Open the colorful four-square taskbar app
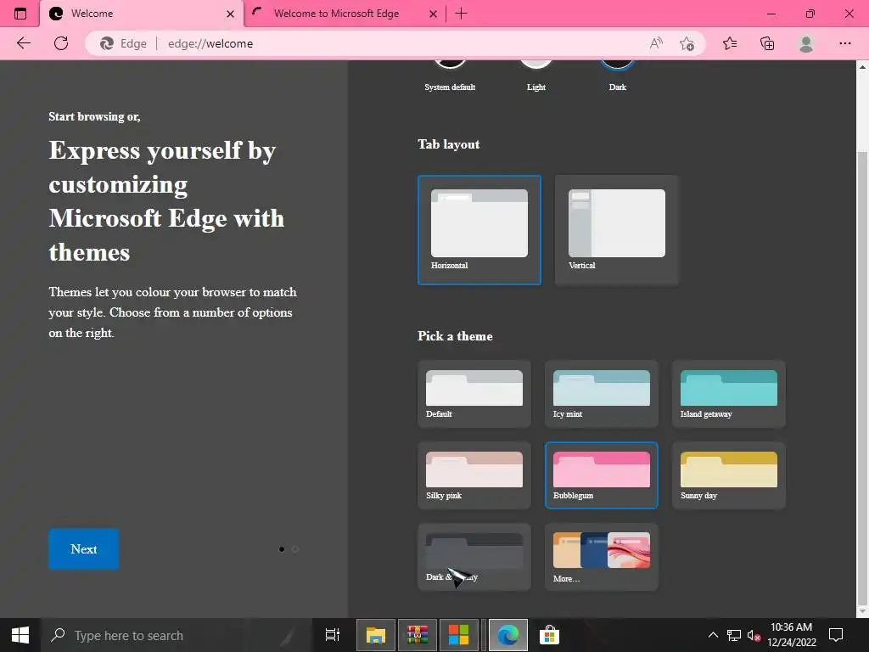Viewport: 869px width, 652px height. click(x=459, y=635)
